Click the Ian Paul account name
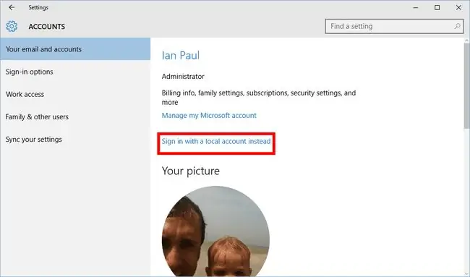Image resolution: width=470 pixels, height=277 pixels. pos(181,56)
